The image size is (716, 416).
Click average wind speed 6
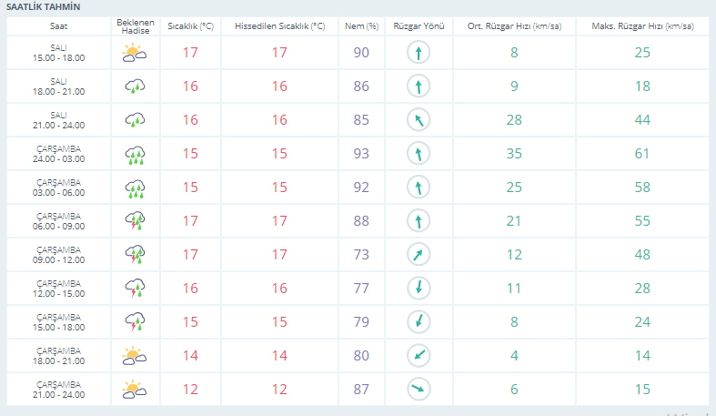click(514, 390)
